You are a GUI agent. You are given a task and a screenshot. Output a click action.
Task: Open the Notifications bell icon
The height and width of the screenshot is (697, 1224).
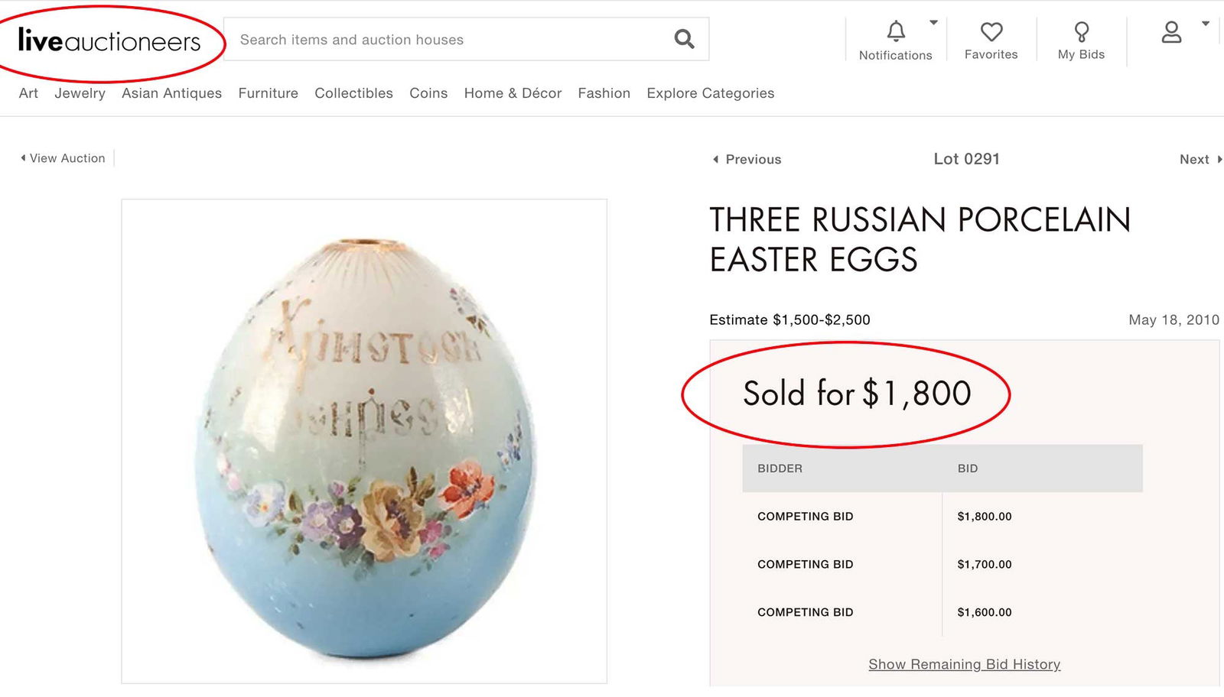(x=895, y=32)
